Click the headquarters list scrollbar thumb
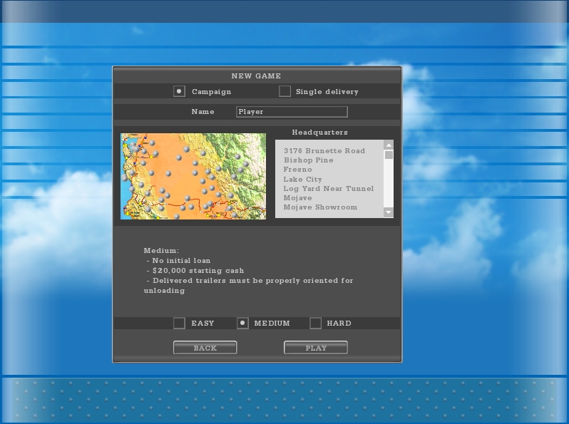569x424 pixels. (x=389, y=155)
